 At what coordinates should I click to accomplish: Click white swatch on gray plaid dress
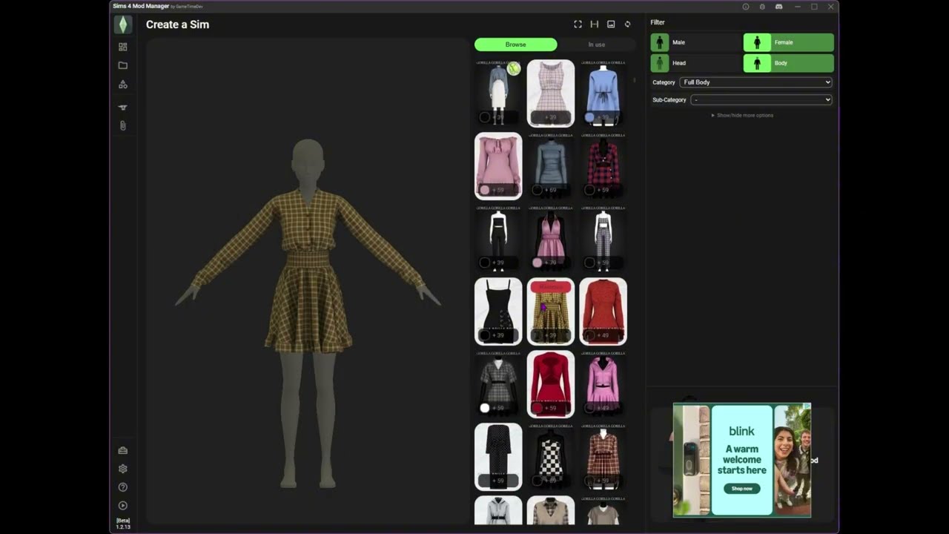coord(485,408)
